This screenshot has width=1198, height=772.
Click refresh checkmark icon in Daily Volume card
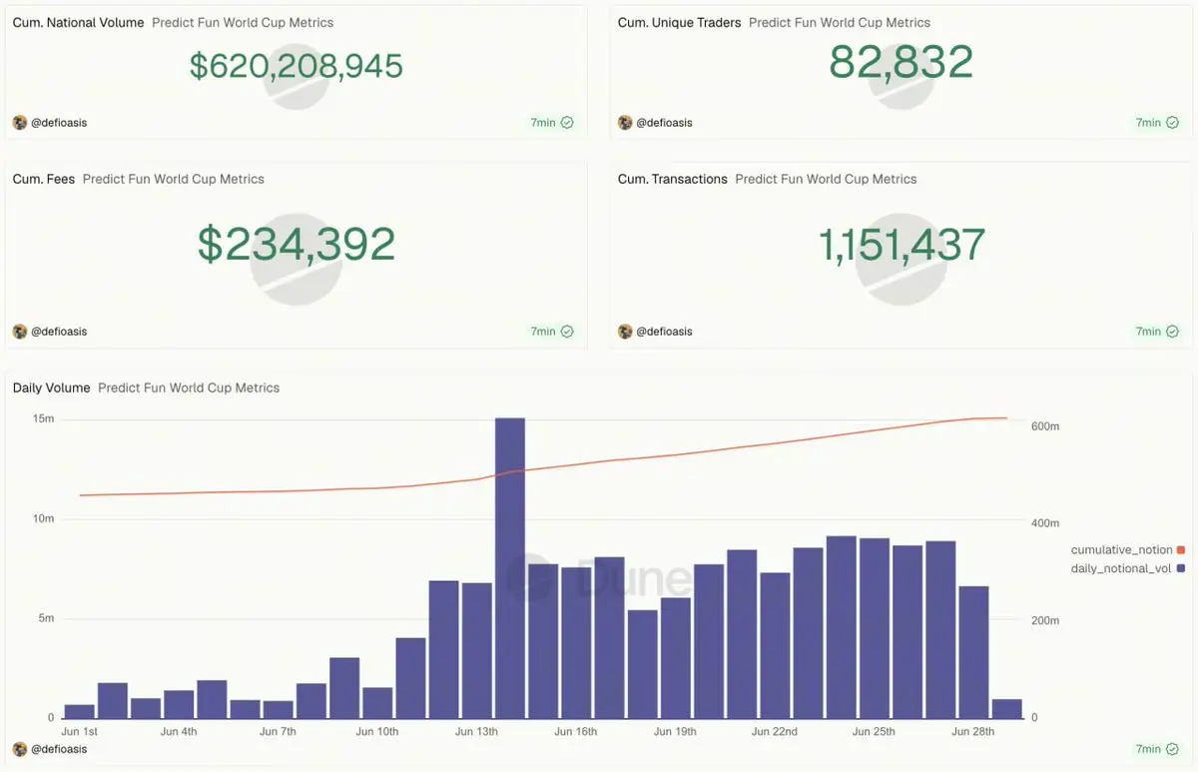[x=1172, y=749]
